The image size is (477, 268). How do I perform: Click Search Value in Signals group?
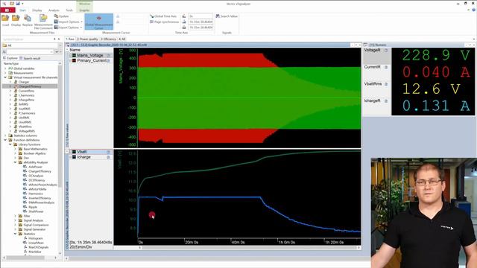point(227,16)
